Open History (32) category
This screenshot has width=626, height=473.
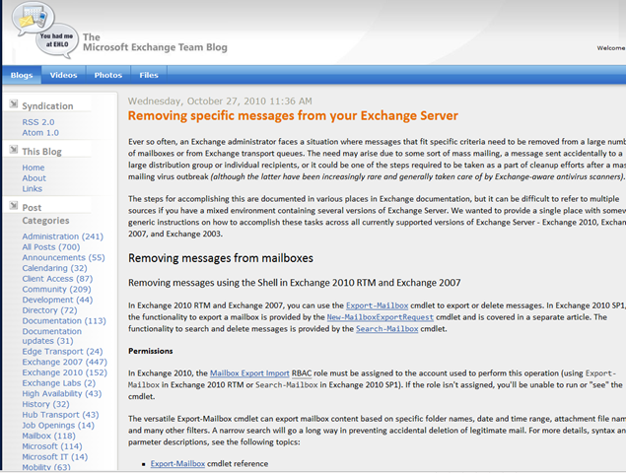(45, 404)
